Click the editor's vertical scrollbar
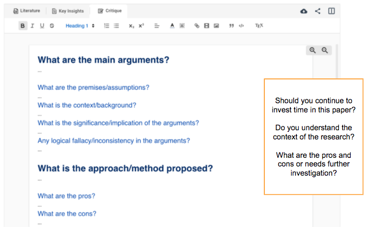The image size is (369, 227). coord(337,61)
